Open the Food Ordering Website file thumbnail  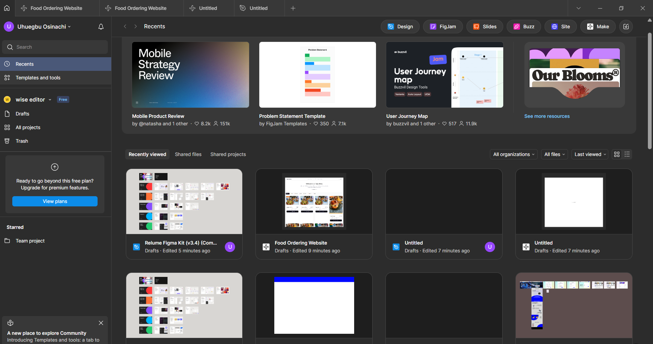point(314,201)
